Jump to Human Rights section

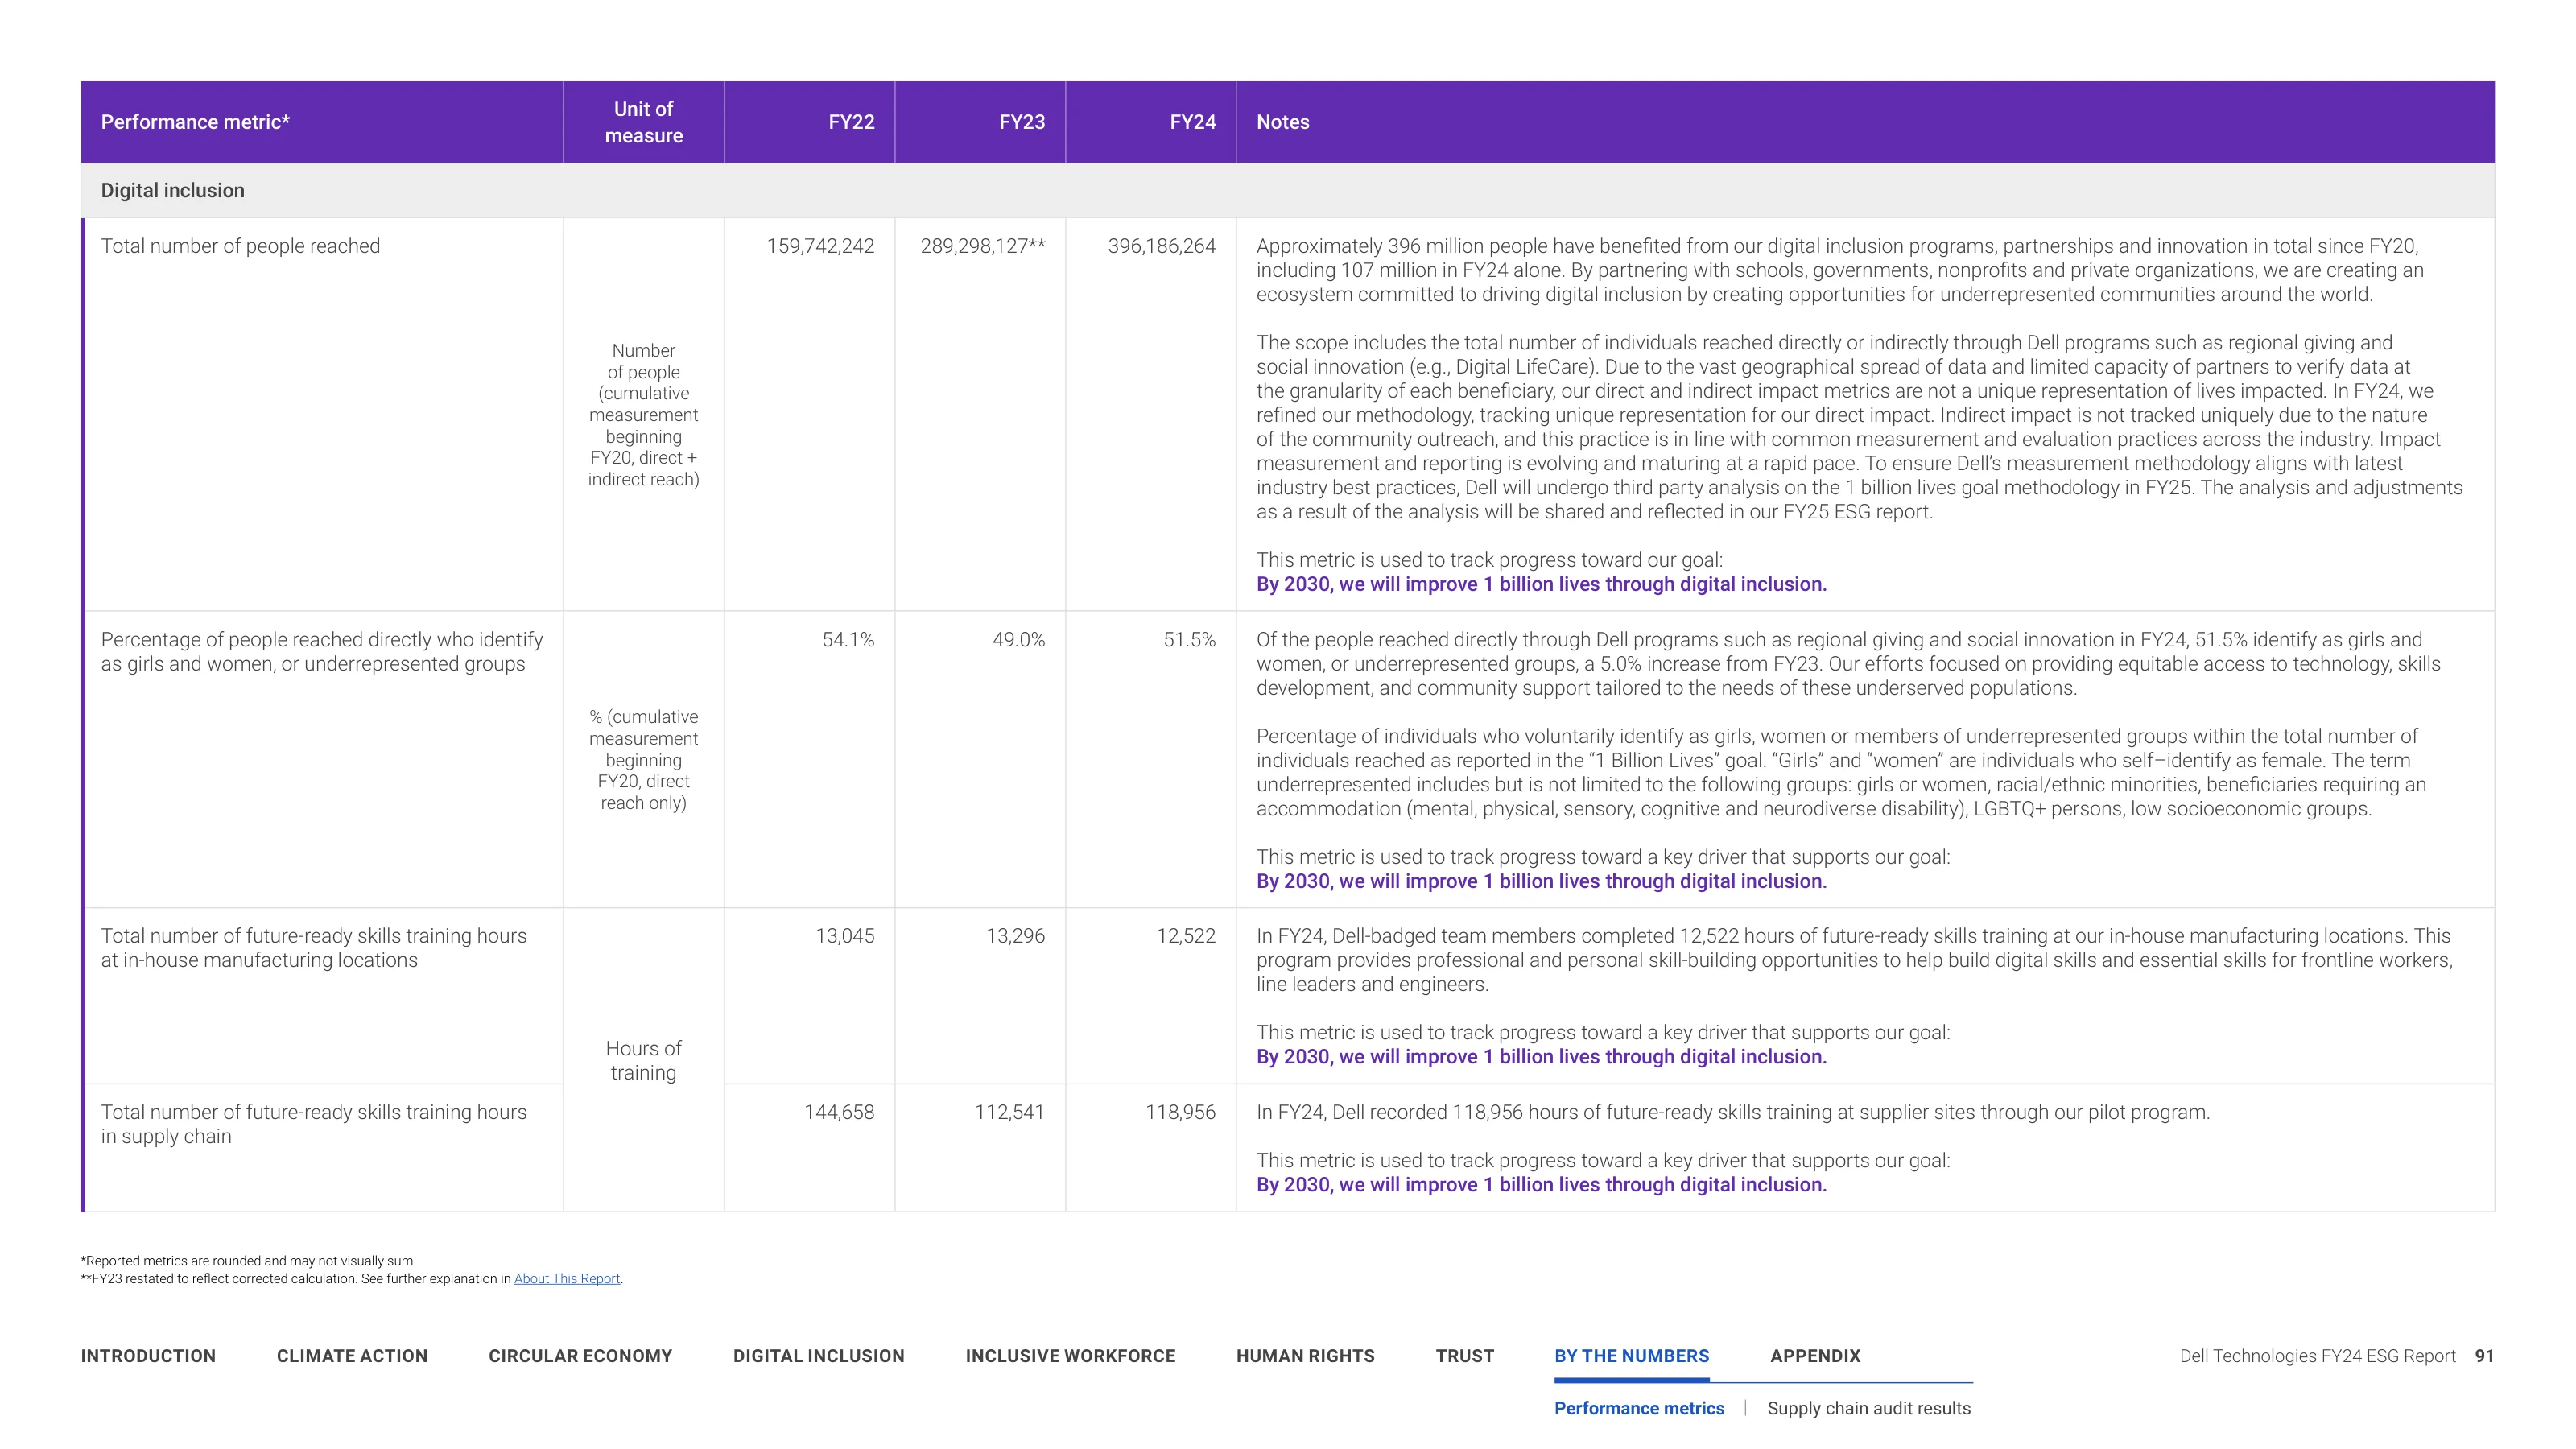click(1305, 1356)
